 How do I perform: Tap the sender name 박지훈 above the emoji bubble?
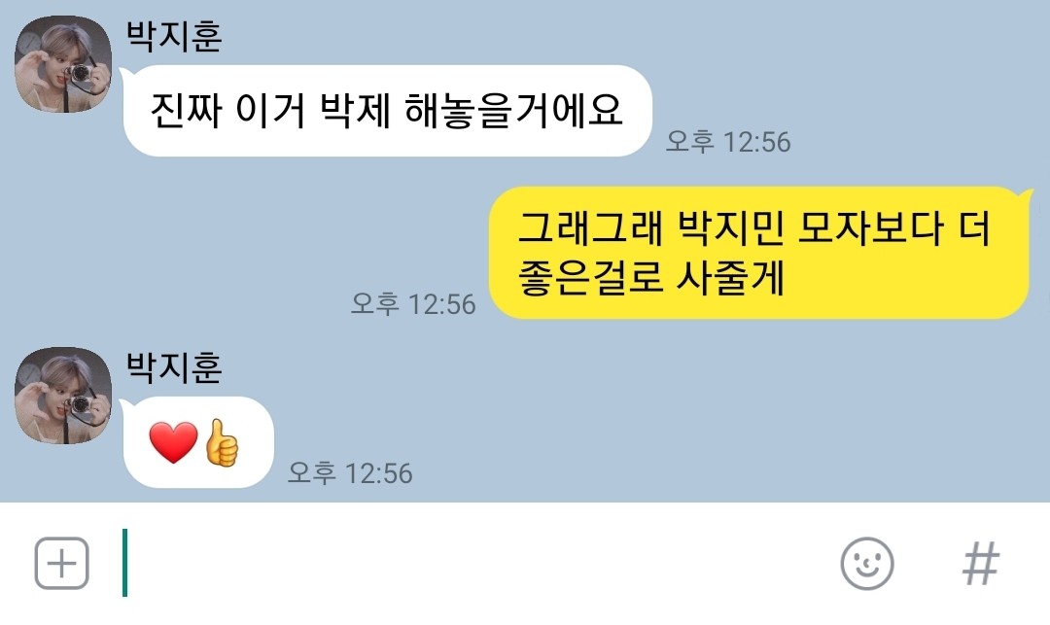(x=174, y=366)
